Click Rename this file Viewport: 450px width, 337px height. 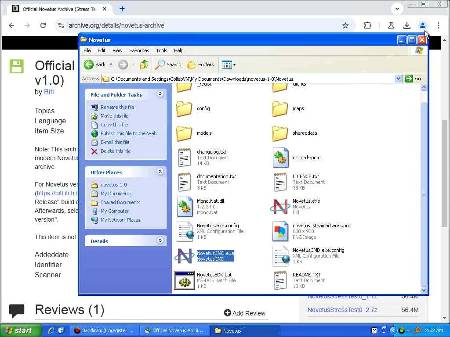(117, 107)
